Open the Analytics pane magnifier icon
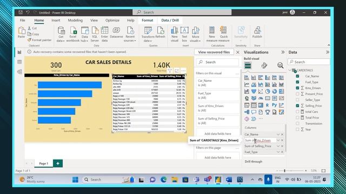Image resolution: width=346 pixels, height=194 pixels. [280, 65]
